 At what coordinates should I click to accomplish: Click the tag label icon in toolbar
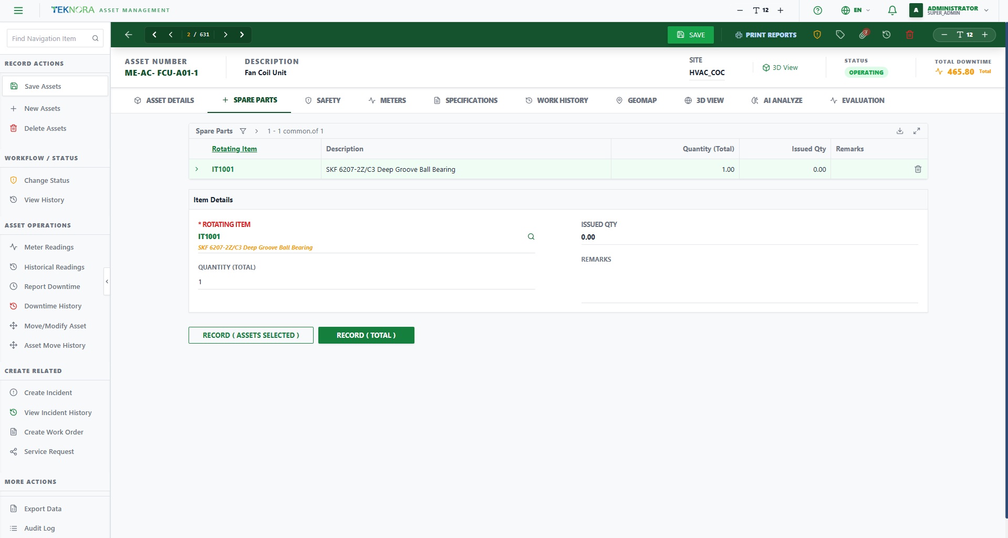pyautogui.click(x=840, y=35)
